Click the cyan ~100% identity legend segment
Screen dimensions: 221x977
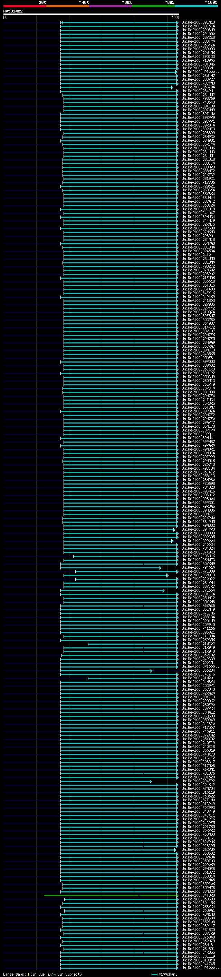[196, 6]
